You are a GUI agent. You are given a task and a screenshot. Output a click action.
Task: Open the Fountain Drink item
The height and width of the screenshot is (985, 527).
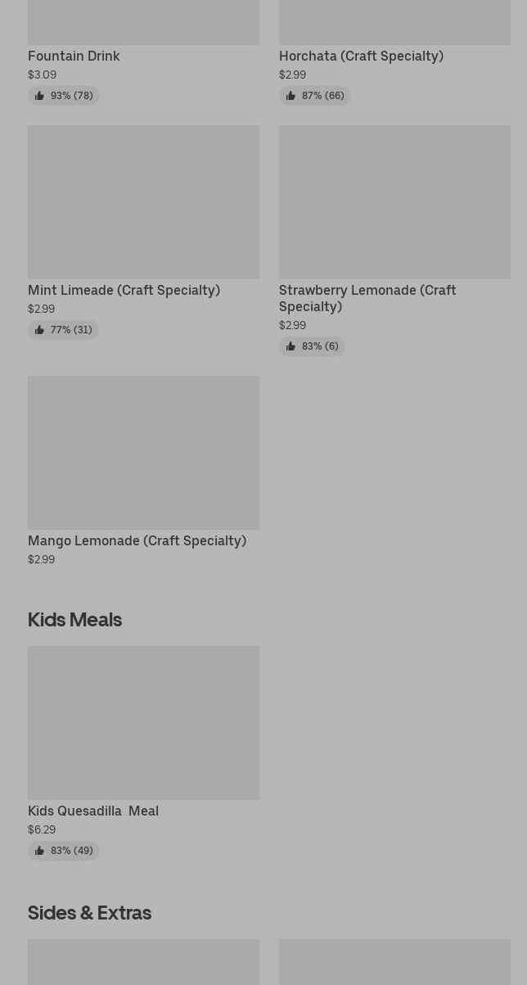pyautogui.click(x=74, y=56)
